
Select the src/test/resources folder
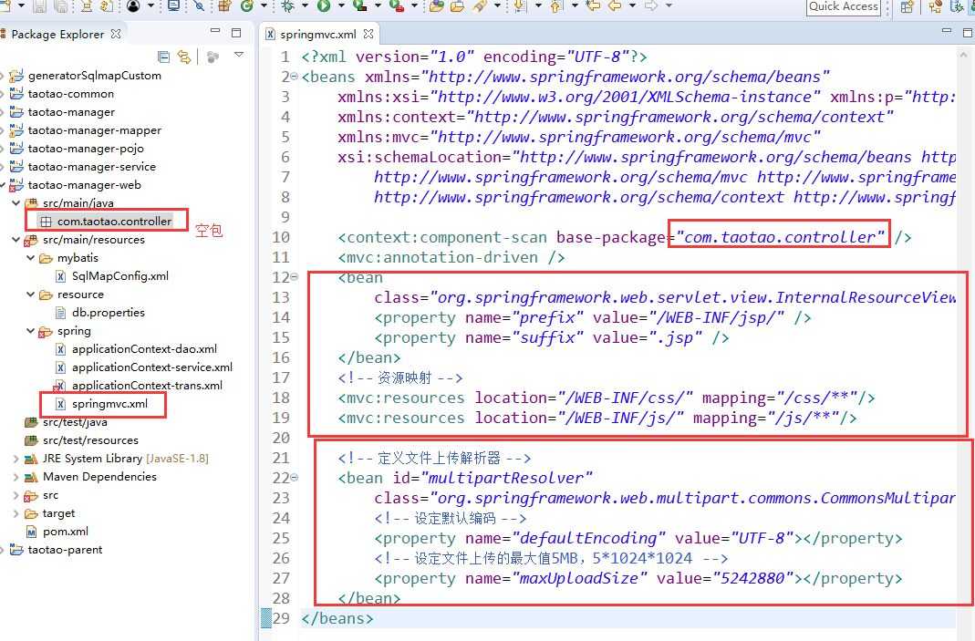[x=91, y=440]
